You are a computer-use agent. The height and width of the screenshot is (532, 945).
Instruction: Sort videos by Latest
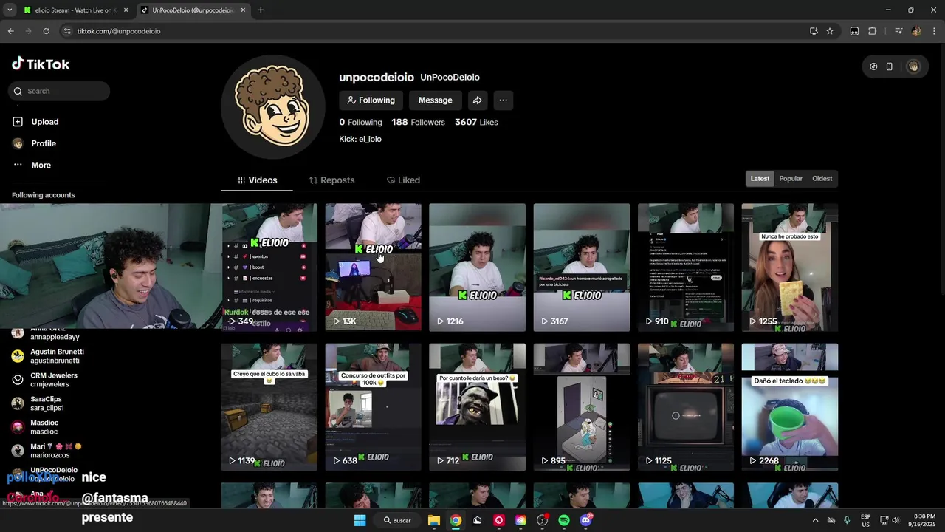click(x=760, y=179)
